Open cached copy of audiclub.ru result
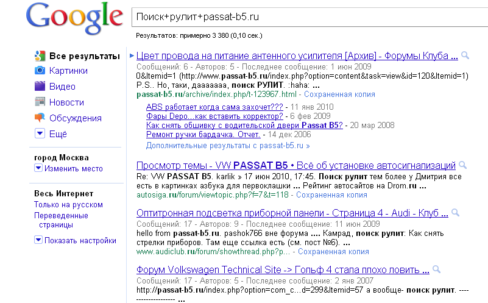The width and height of the screenshot is (488, 303). click(333, 252)
